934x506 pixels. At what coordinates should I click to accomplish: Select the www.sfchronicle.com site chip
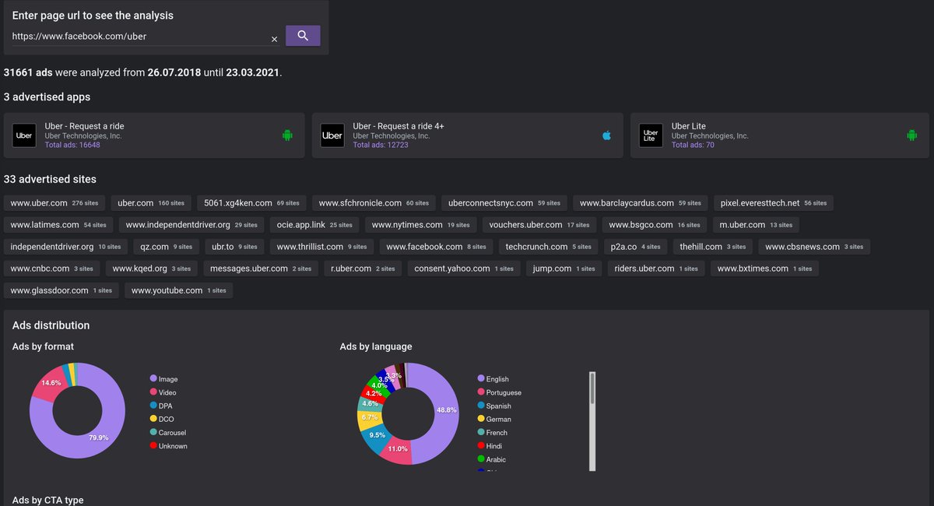click(374, 203)
